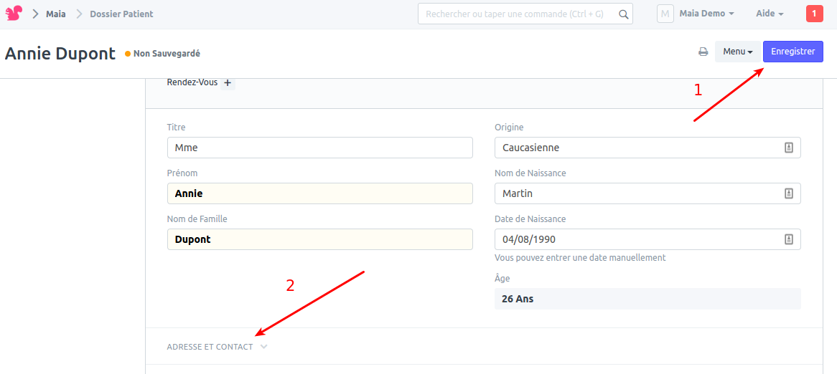Image resolution: width=837 pixels, height=374 pixels.
Task: Open the red notification badge
Action: point(814,14)
